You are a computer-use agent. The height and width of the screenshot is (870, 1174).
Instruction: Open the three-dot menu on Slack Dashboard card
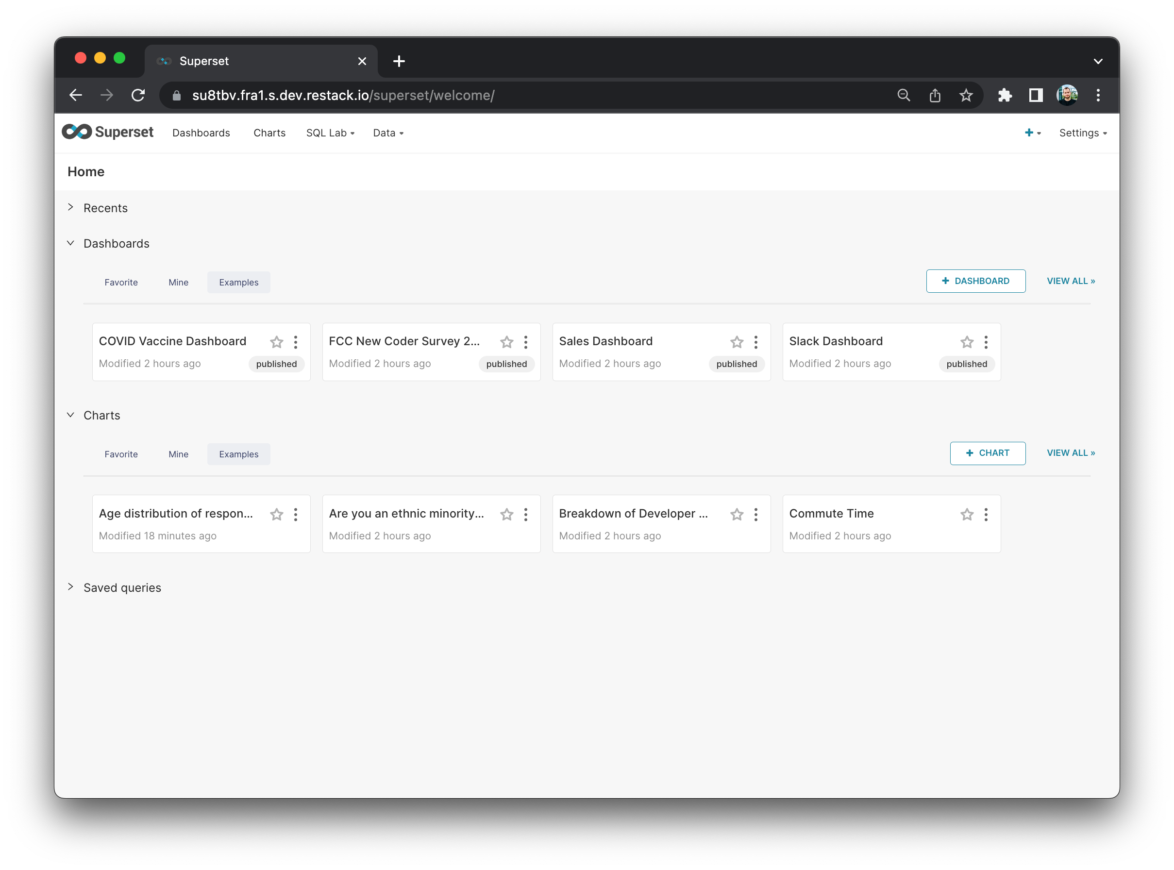pyautogui.click(x=986, y=342)
